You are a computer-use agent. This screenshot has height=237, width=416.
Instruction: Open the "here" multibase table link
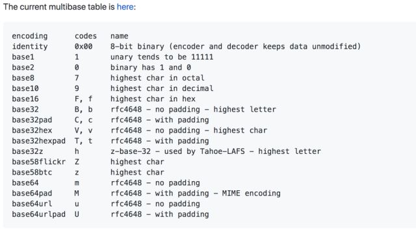click(125, 7)
